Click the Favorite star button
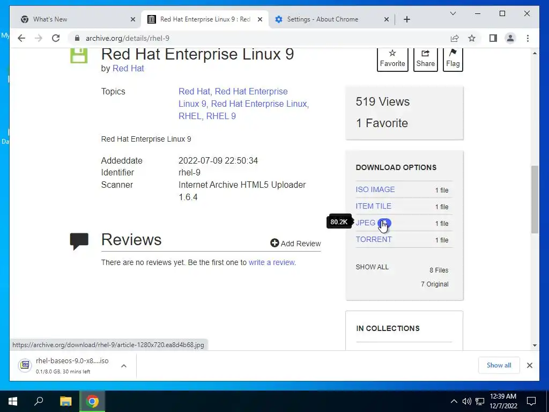Image resolution: width=549 pixels, height=412 pixels. (392, 59)
